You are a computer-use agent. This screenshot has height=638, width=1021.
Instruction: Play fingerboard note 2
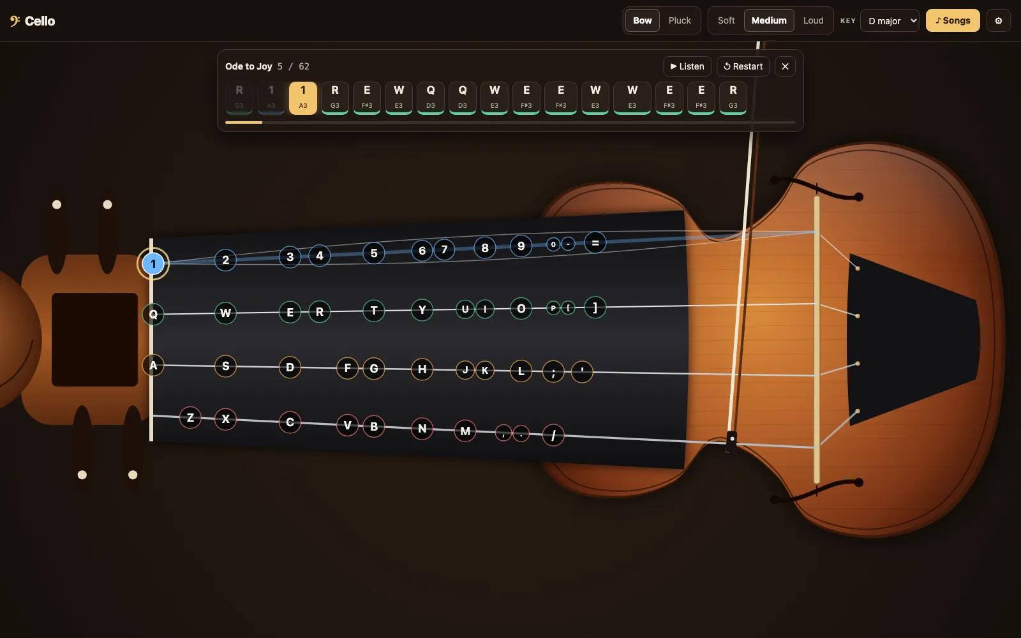(225, 260)
